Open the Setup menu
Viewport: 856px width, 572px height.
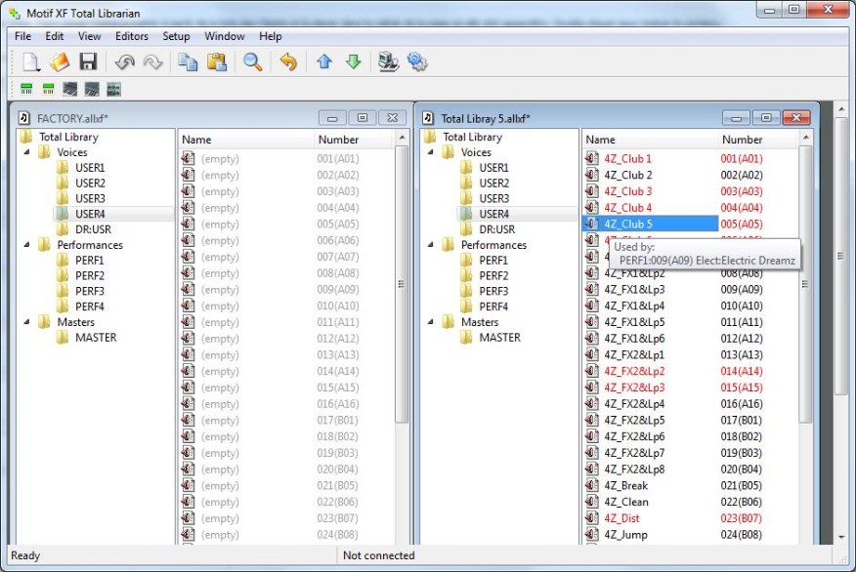point(176,36)
